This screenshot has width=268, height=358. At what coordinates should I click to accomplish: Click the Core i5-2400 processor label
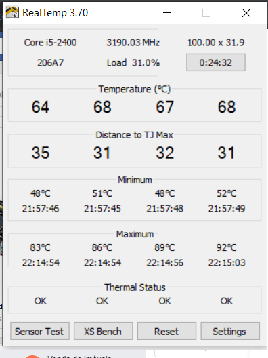[x=50, y=43]
